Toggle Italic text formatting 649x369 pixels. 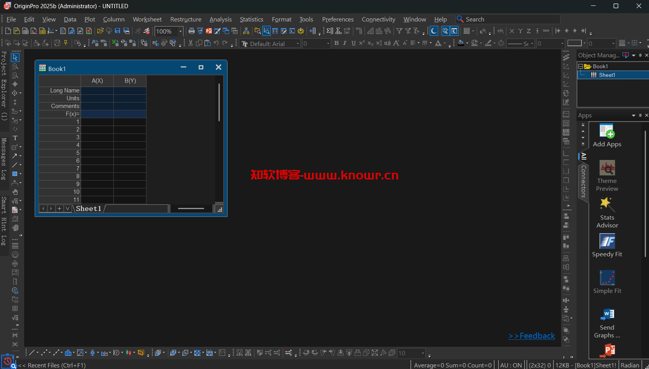pos(345,43)
